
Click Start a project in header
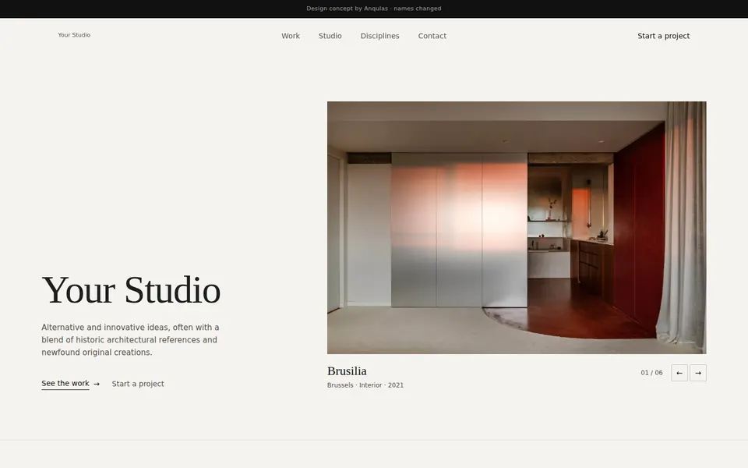[x=664, y=36]
